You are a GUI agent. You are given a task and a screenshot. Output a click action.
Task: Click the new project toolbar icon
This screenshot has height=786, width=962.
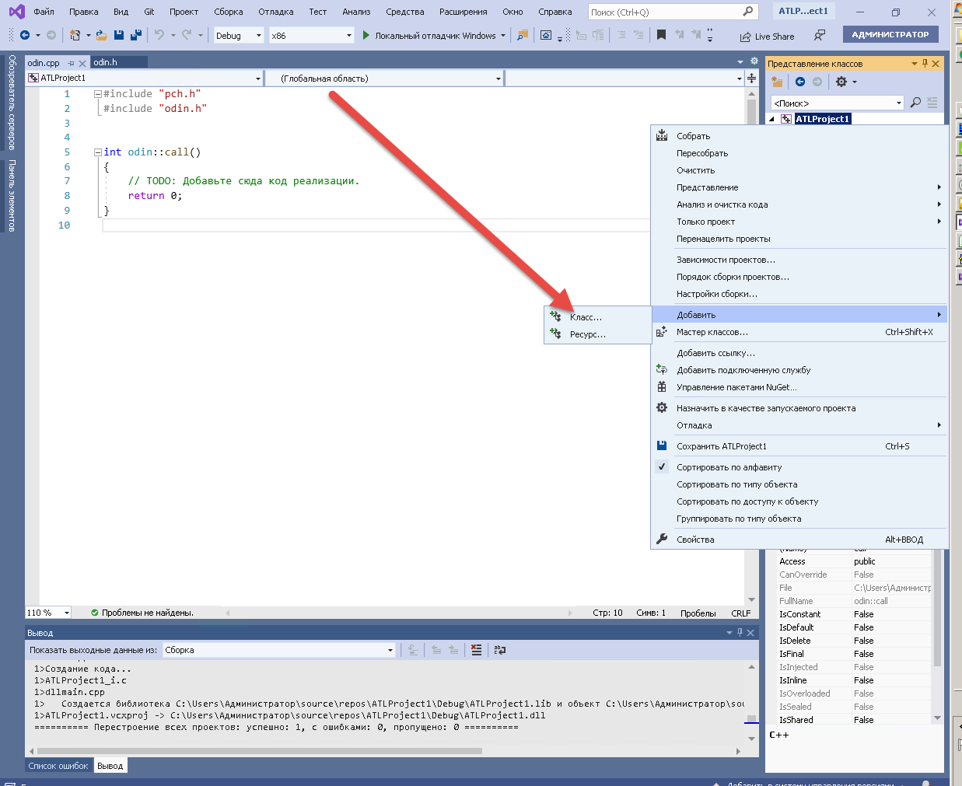pyautogui.click(x=75, y=35)
